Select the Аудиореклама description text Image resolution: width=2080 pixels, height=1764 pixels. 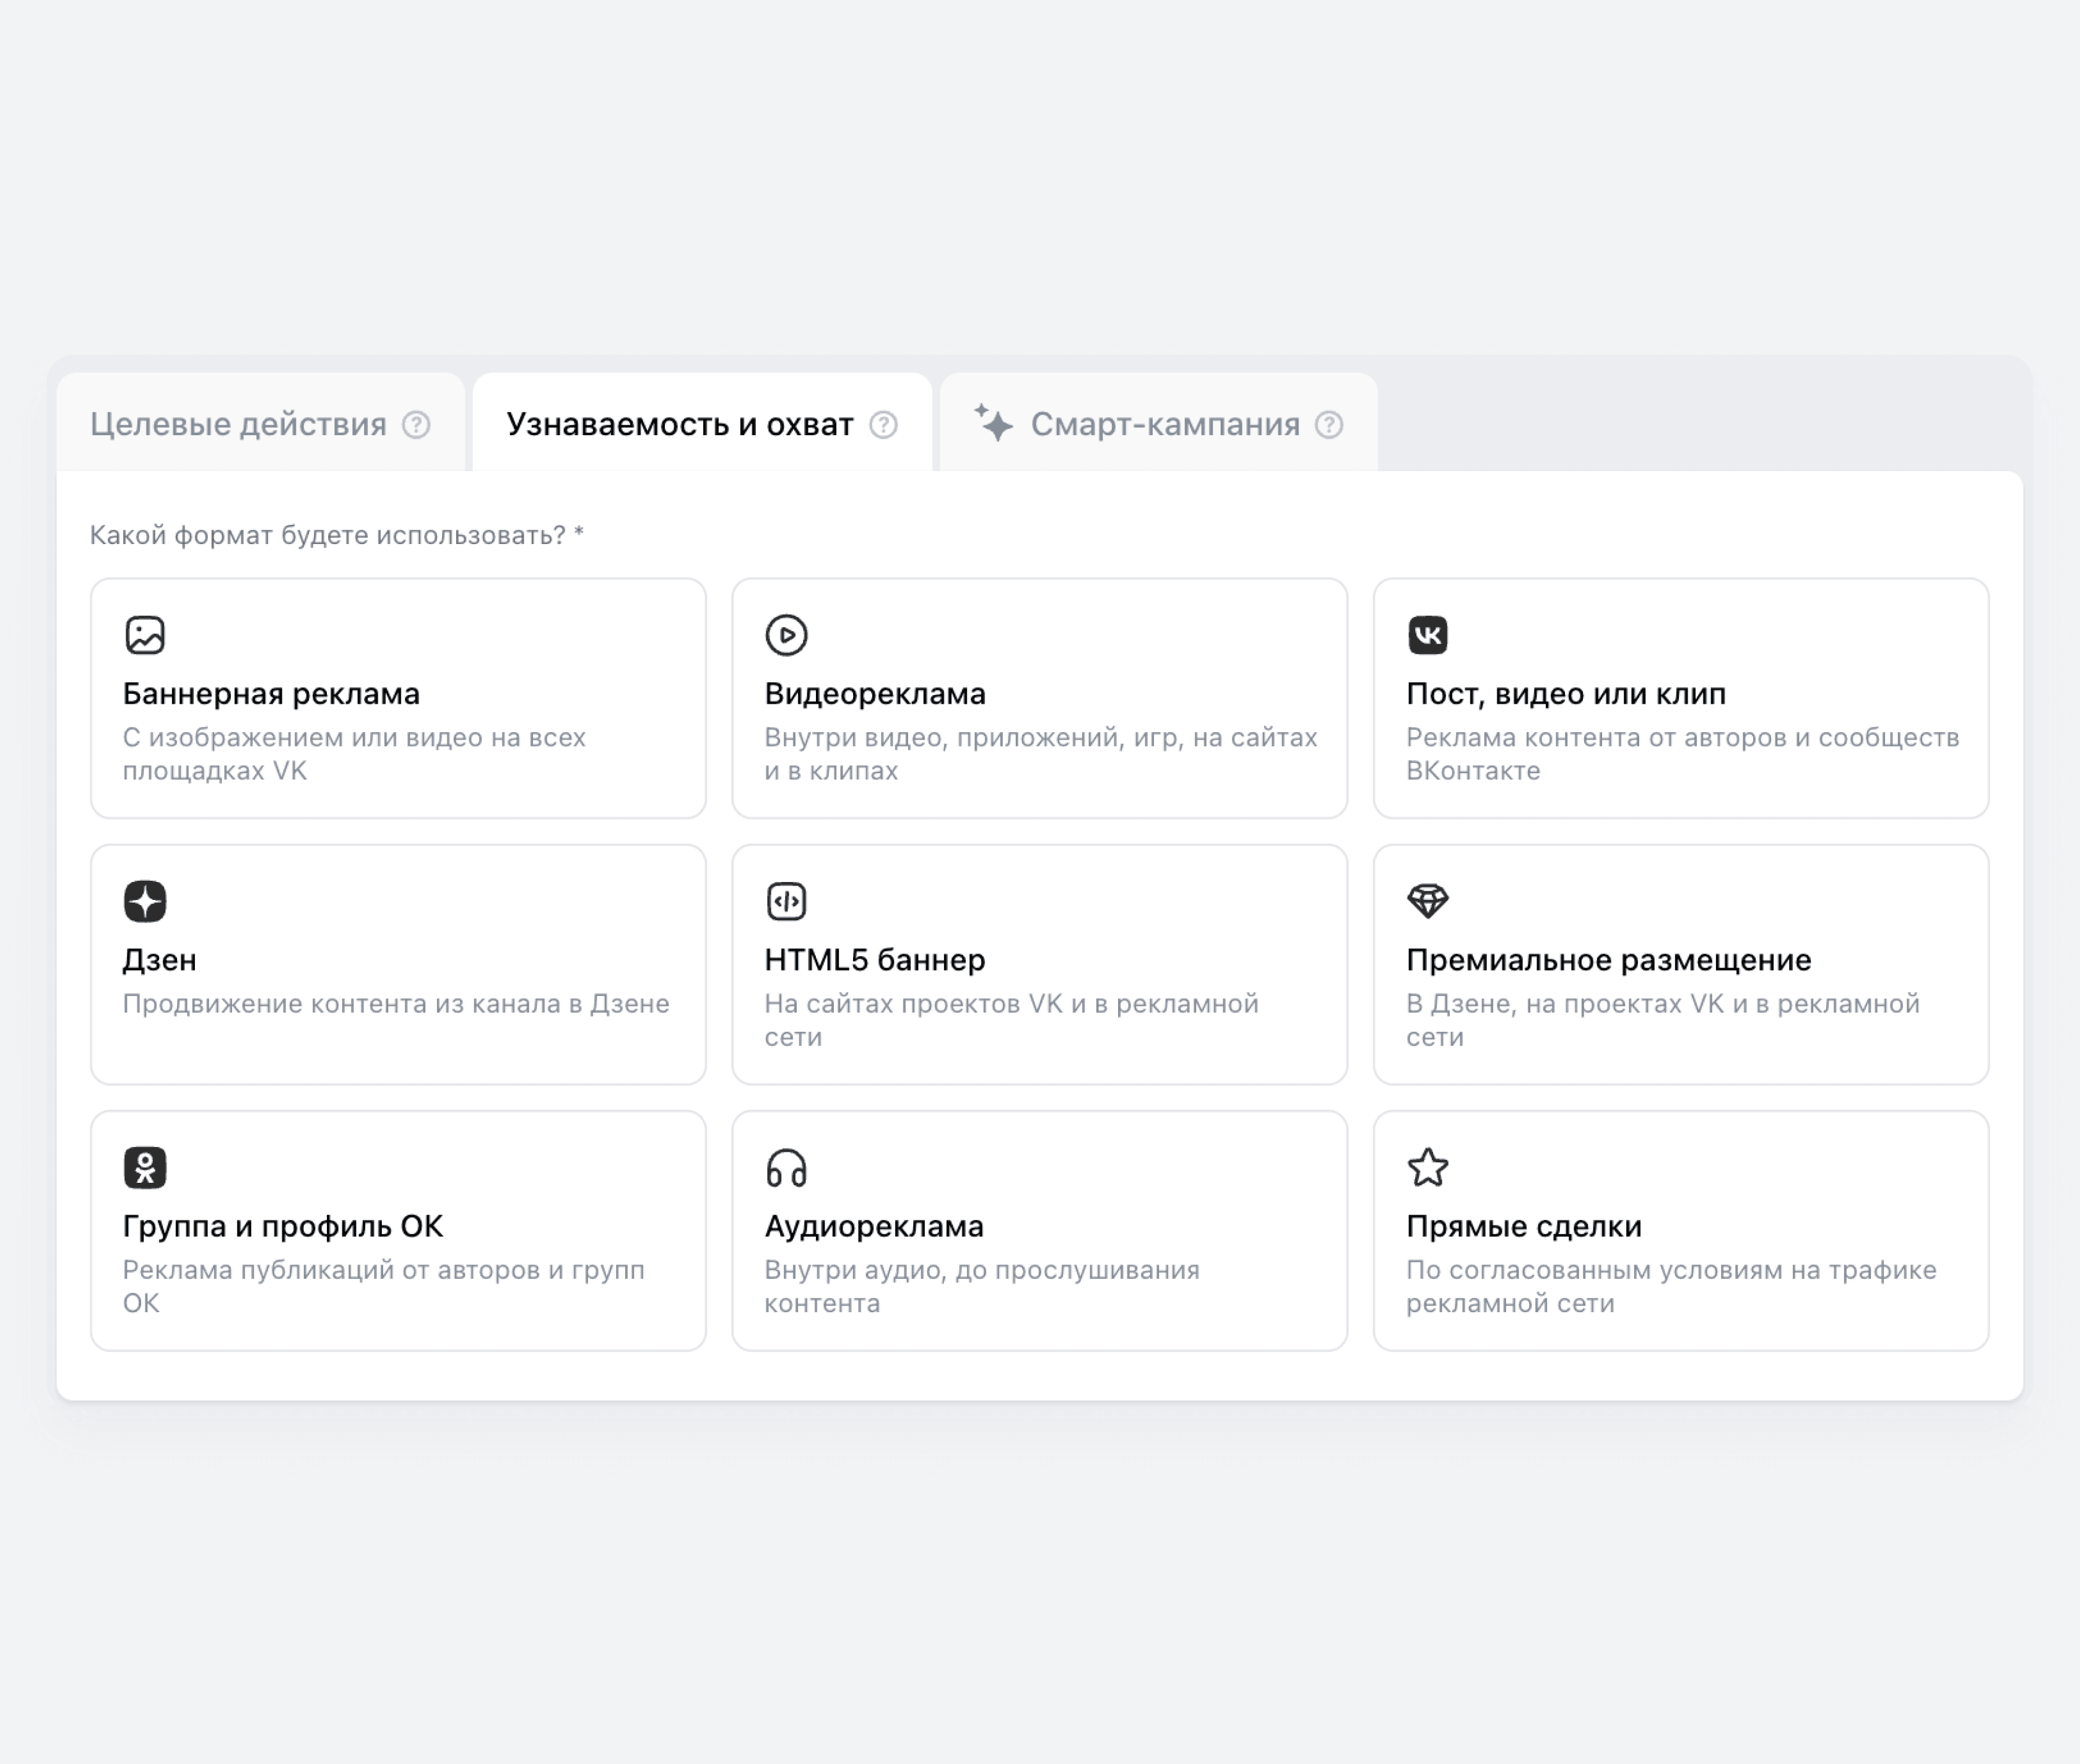click(x=981, y=1286)
